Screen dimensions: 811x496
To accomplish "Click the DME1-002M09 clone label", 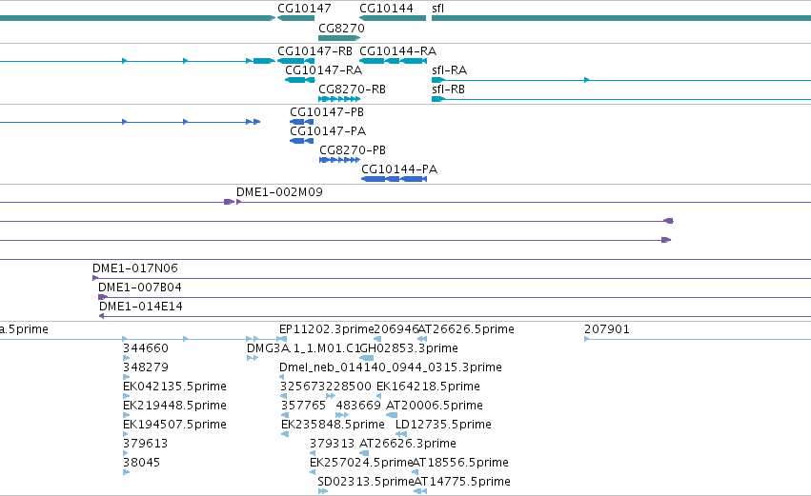I will coord(279,192).
